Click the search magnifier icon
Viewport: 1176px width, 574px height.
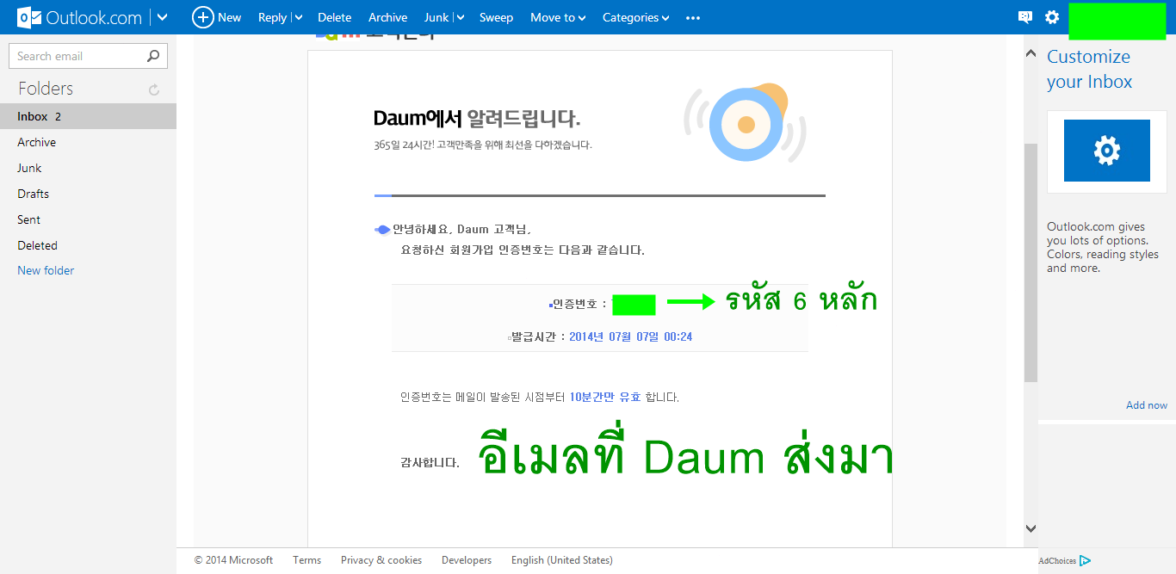pos(153,56)
